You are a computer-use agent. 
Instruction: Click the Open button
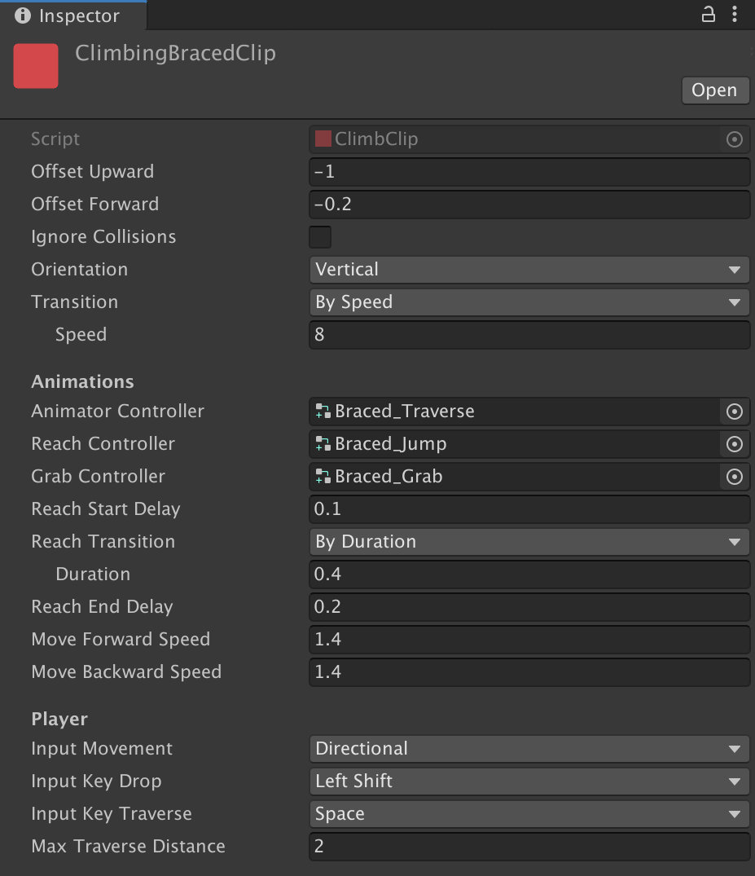point(715,90)
